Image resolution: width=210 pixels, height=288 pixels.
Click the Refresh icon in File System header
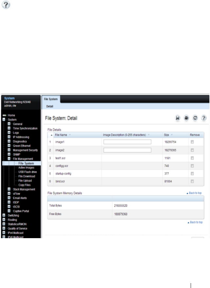(x=195, y=118)
